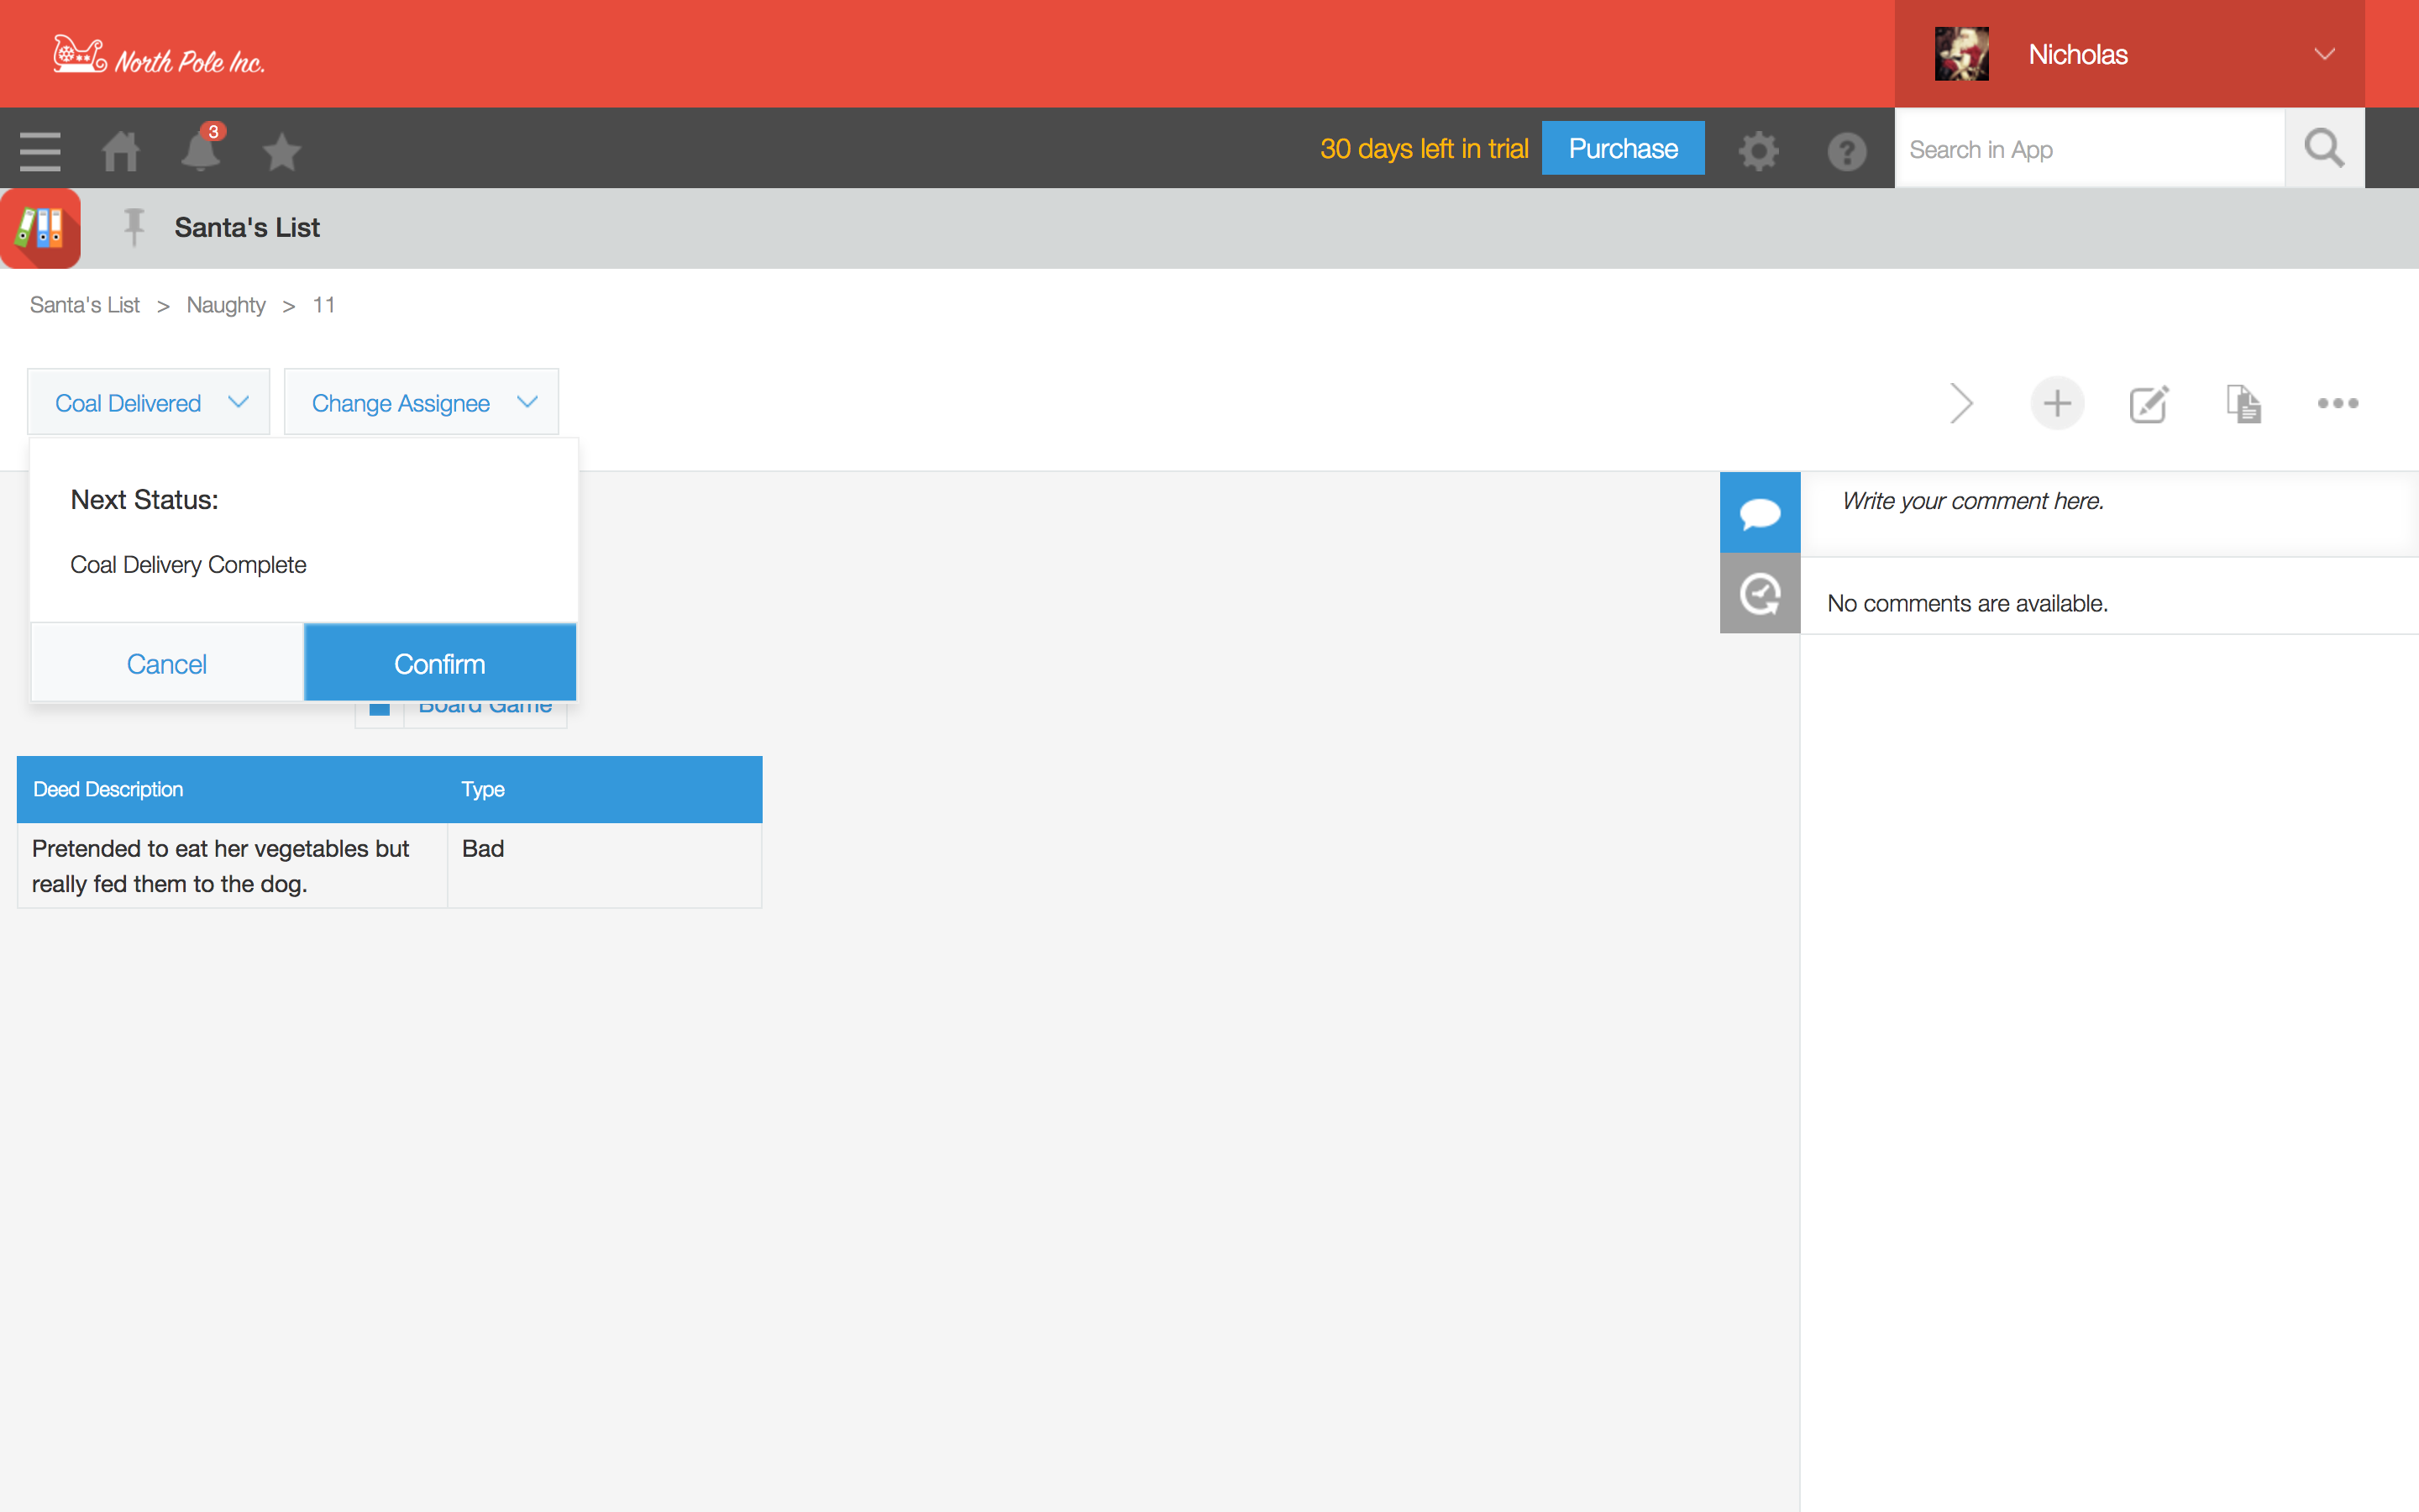Pin Santa's List with the pushpin icon
This screenshot has height=1512, width=2419.
tap(134, 227)
